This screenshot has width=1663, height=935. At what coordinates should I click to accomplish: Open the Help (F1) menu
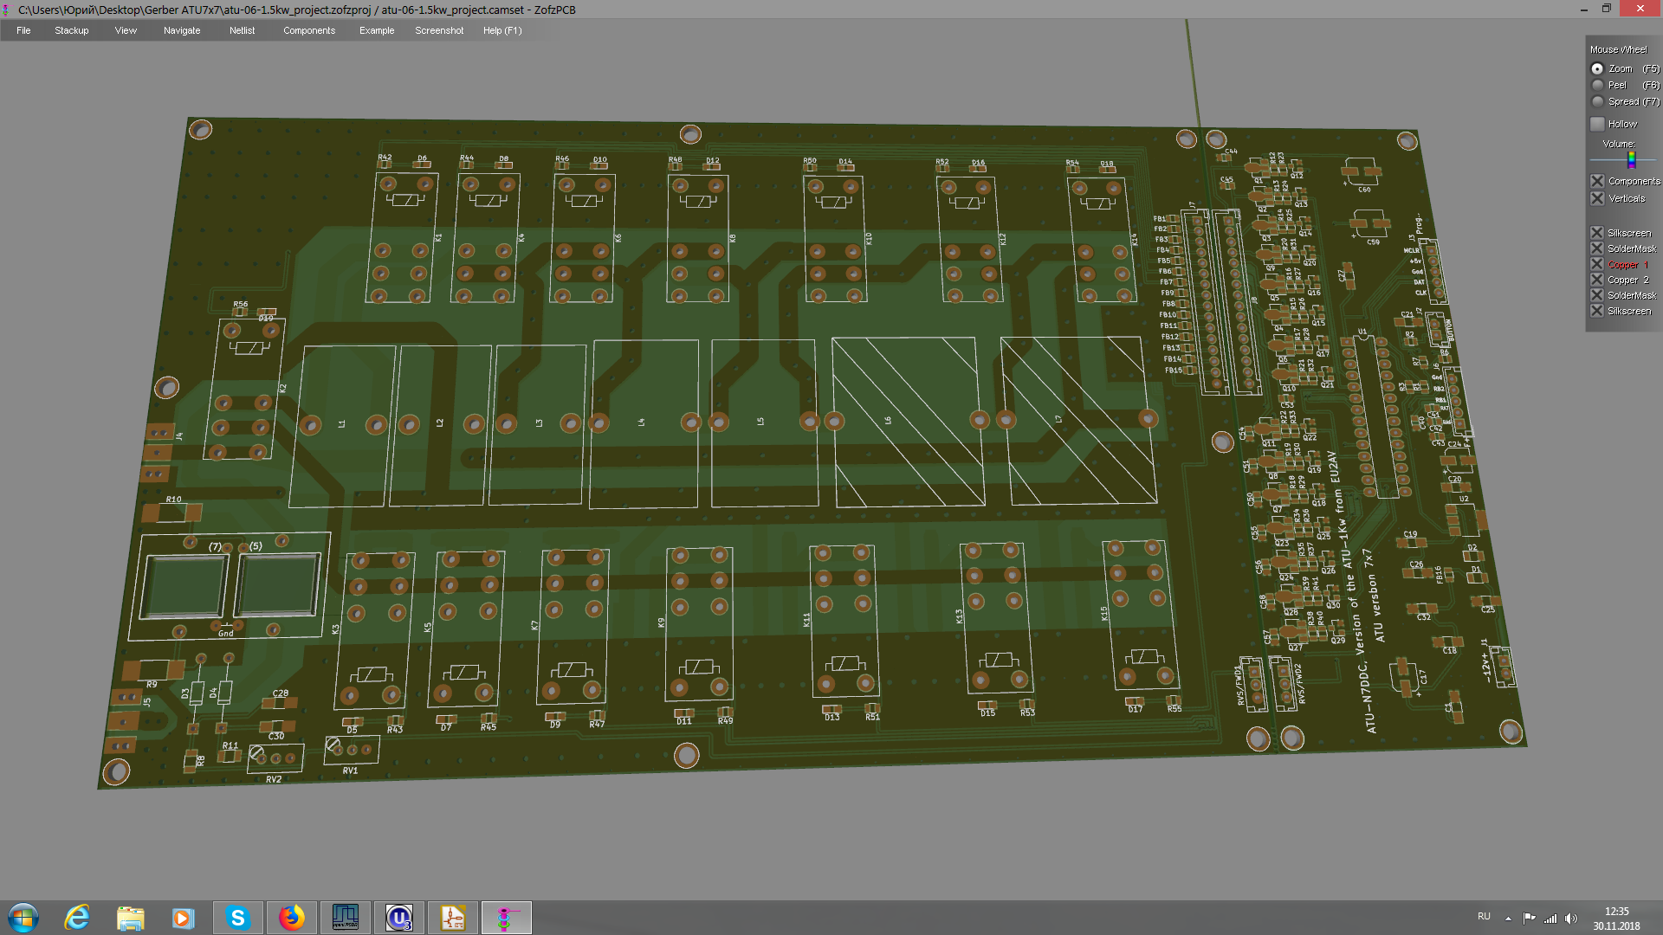click(501, 30)
